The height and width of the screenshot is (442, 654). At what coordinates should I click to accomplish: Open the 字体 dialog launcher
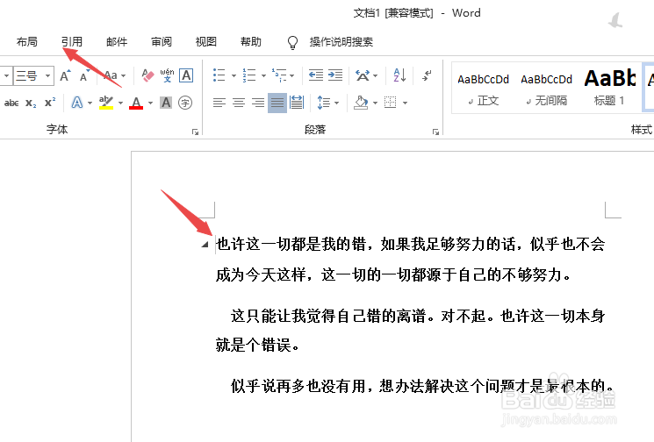(195, 132)
